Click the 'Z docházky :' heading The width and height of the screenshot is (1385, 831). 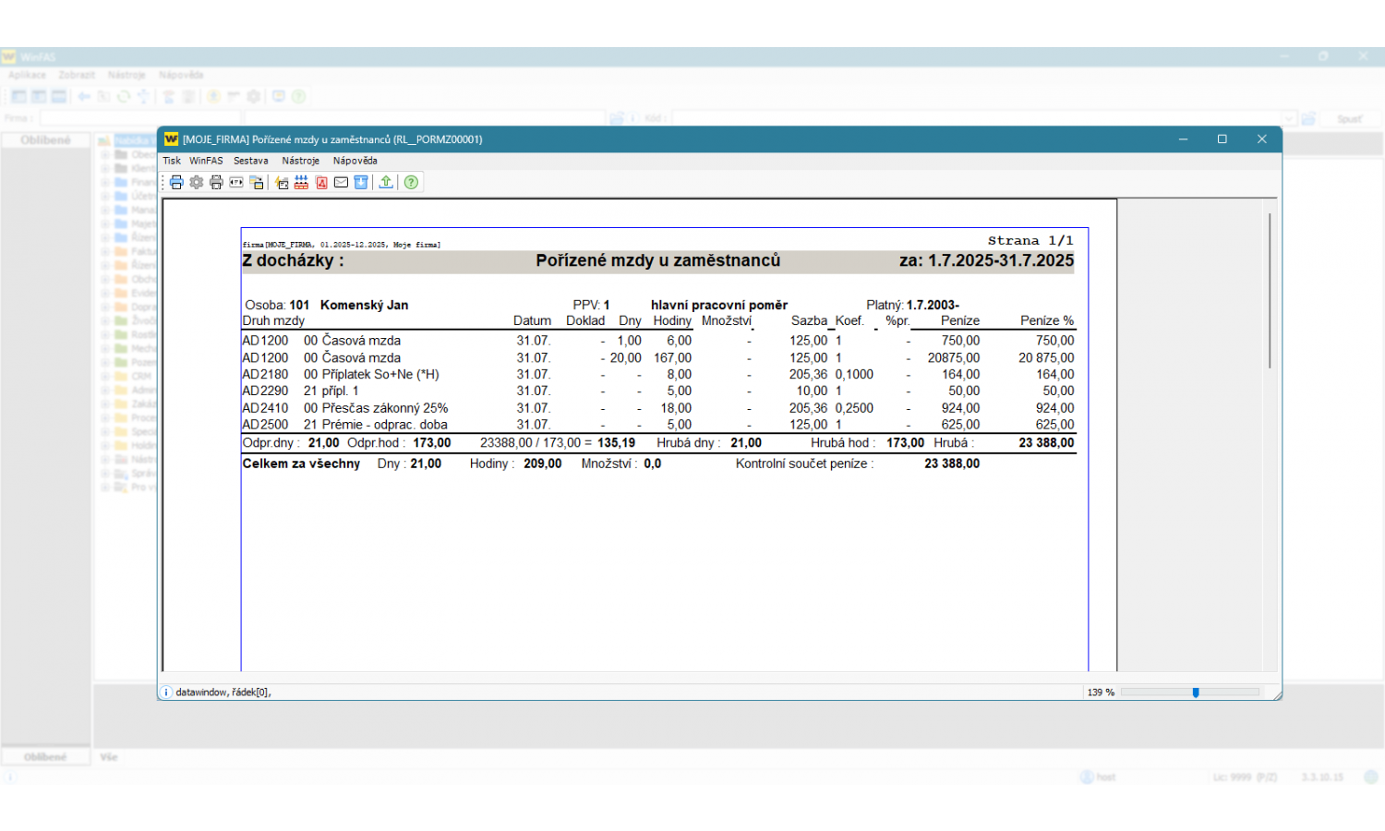pos(293,261)
